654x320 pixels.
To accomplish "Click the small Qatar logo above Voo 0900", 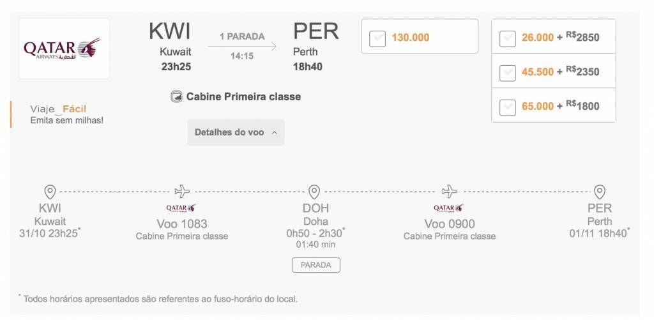I will (x=448, y=208).
